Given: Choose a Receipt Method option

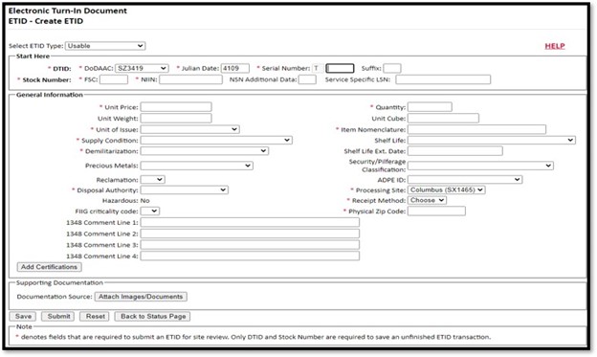Looking at the screenshot, I should pyautogui.click(x=427, y=200).
